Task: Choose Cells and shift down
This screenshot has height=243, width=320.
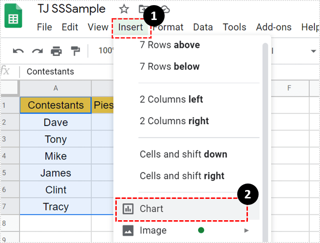Action: pyautogui.click(x=183, y=154)
